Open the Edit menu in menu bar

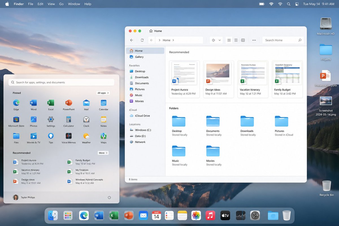click(x=40, y=4)
